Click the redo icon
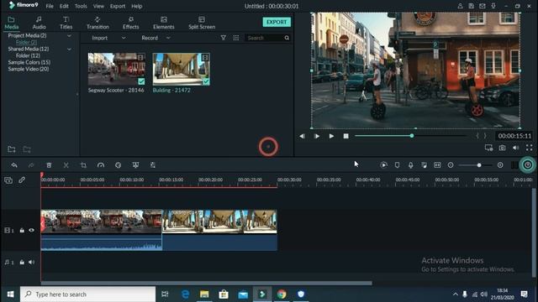Viewport: 538px width, 302px height. click(31, 165)
